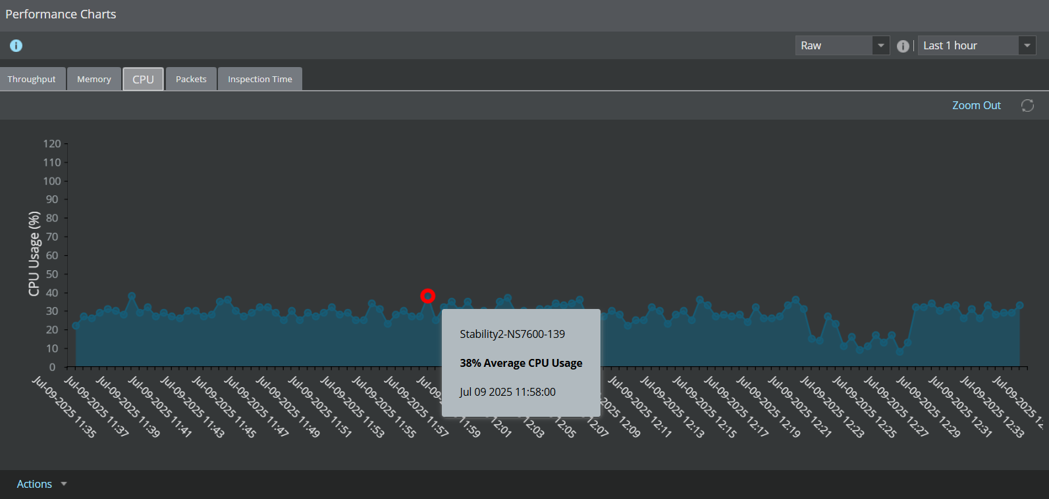Click the Jul-09-2025 12:15 x-axis label
This screenshot has height=499, width=1049.
pos(705,407)
